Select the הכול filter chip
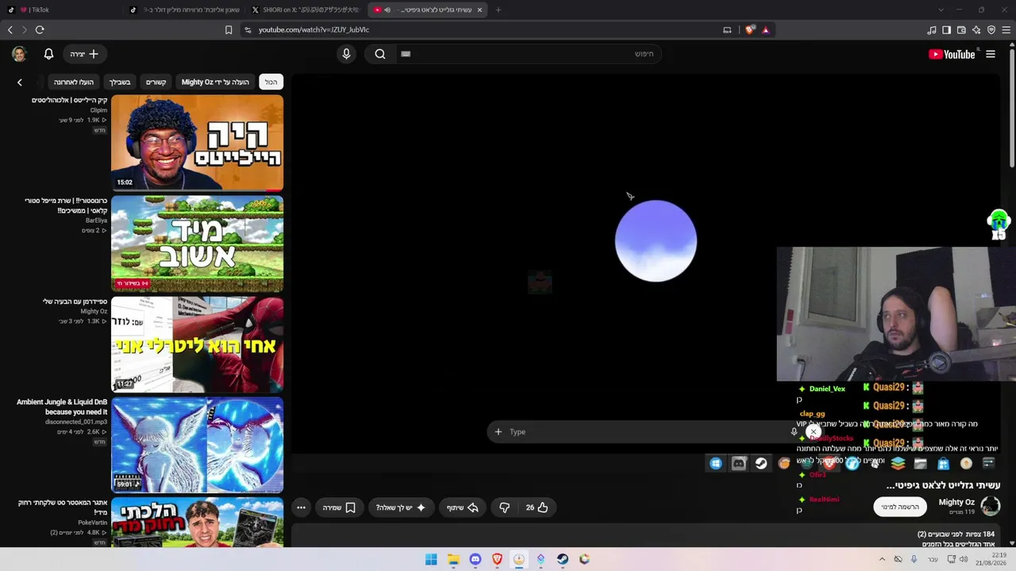The height and width of the screenshot is (571, 1016). [x=271, y=82]
